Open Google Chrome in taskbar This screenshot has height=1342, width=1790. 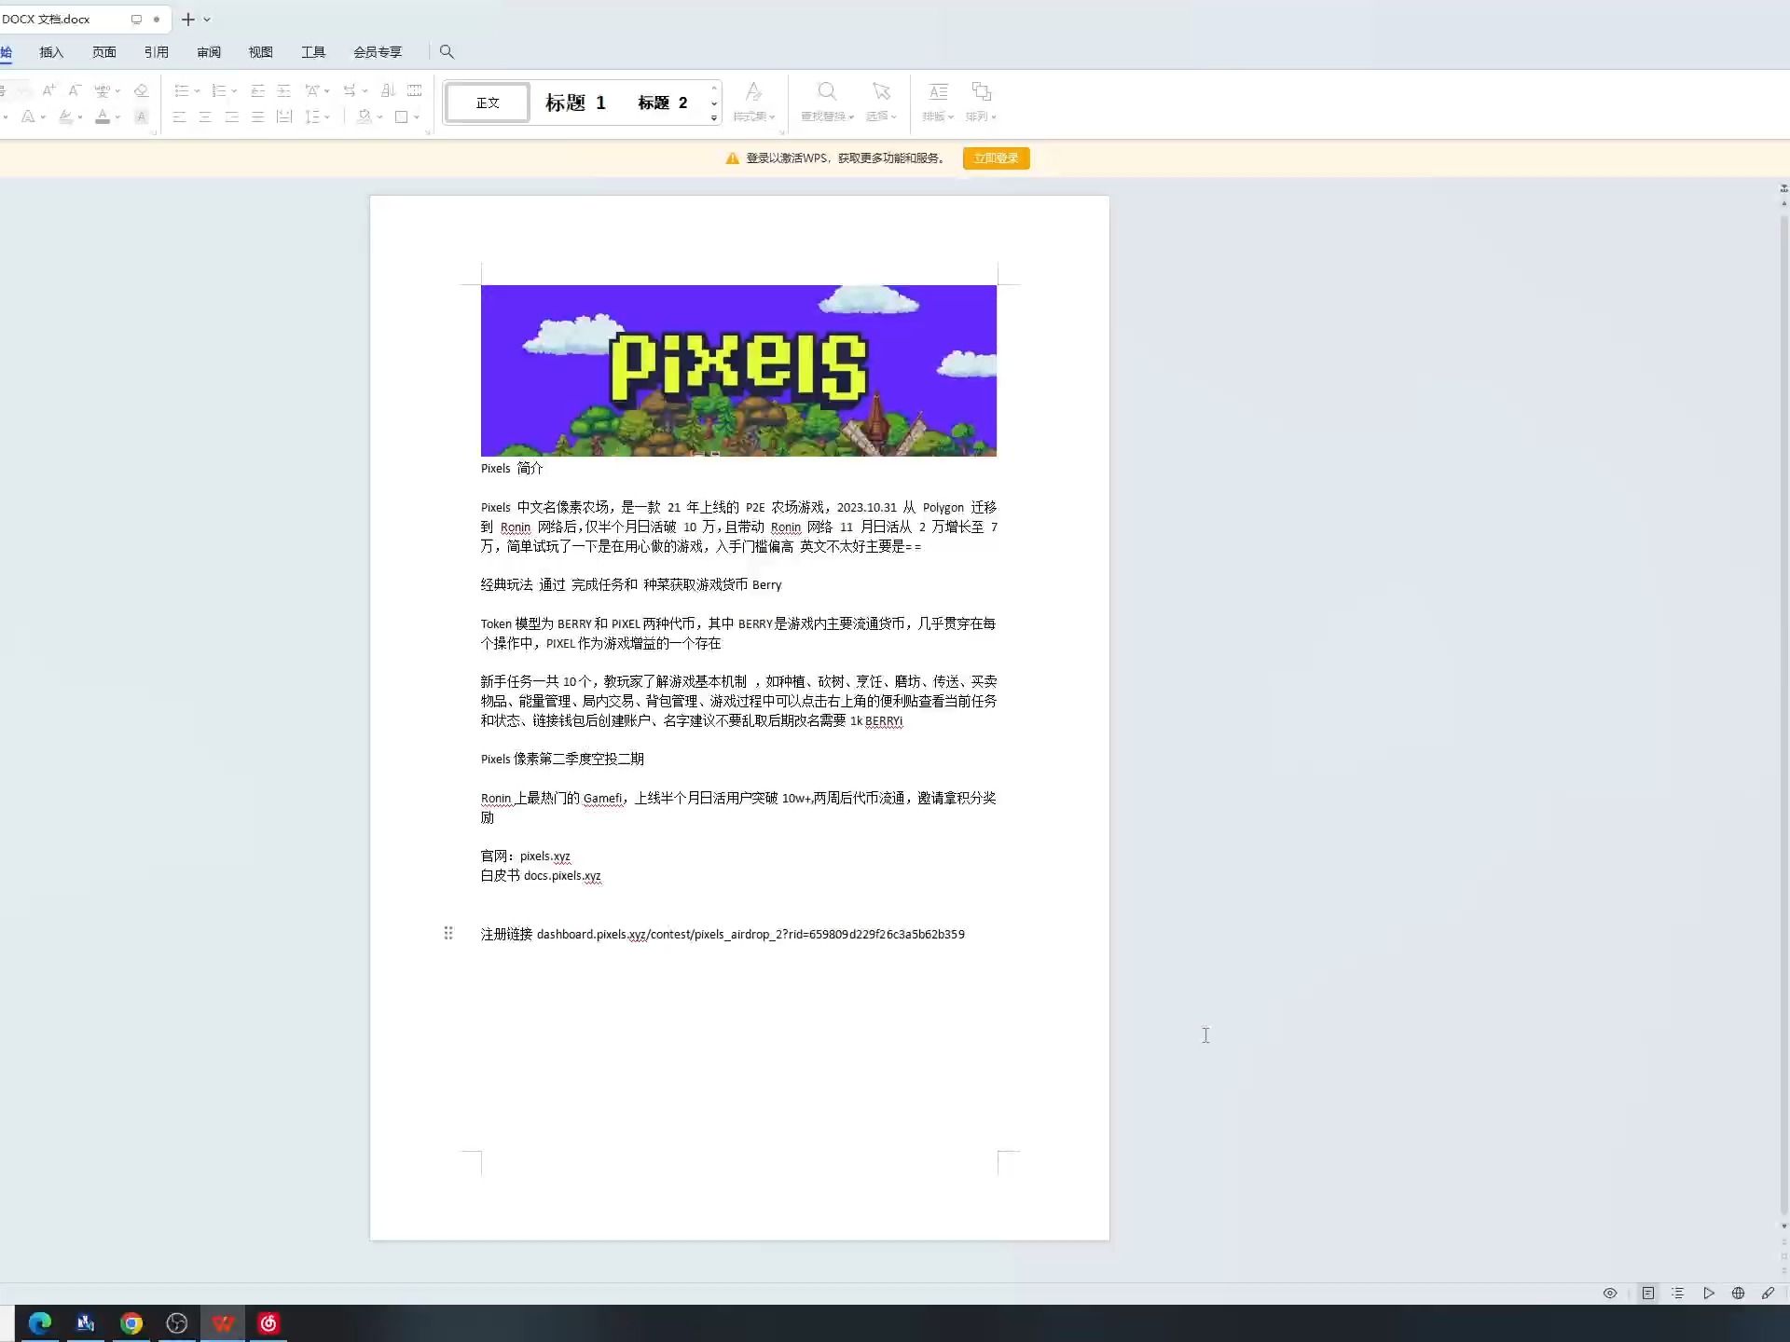point(131,1322)
